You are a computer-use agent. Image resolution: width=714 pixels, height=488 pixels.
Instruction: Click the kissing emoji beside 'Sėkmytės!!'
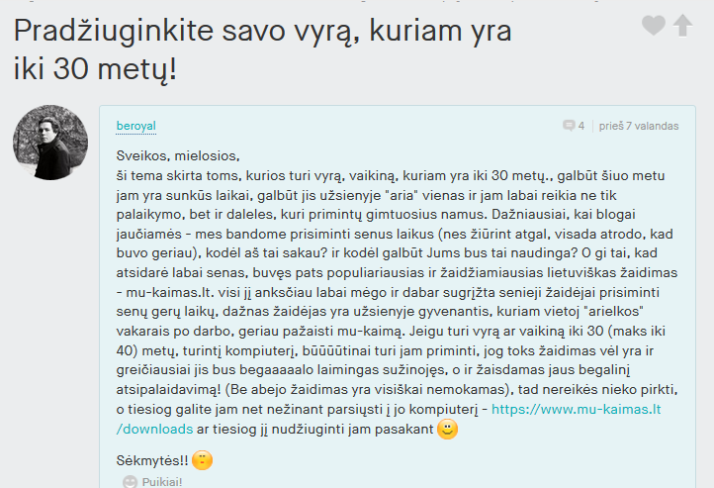pyautogui.click(x=202, y=460)
